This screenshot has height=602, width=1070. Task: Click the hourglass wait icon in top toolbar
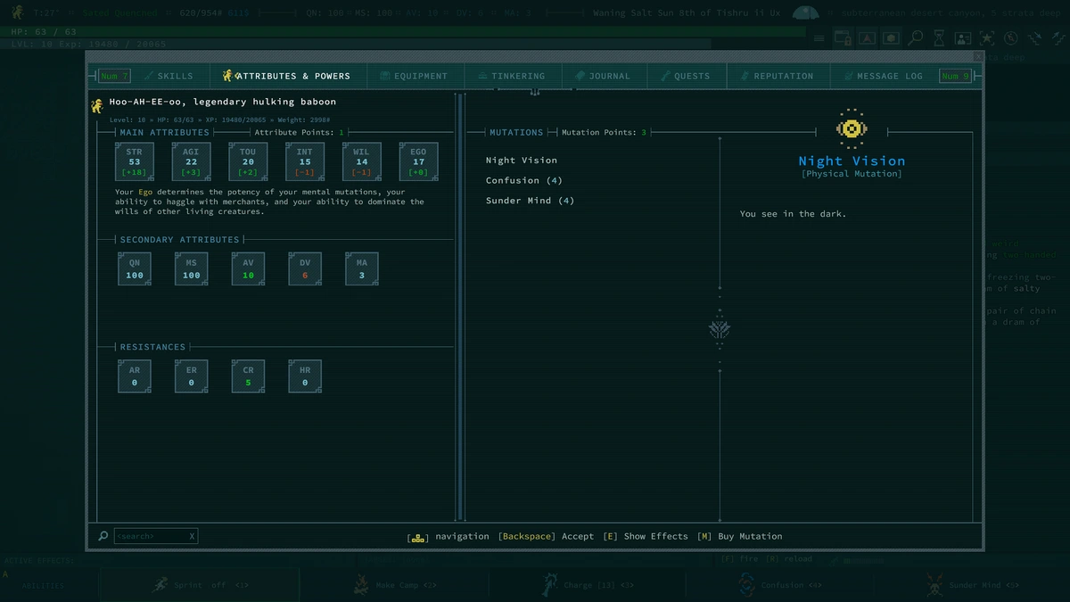(939, 38)
